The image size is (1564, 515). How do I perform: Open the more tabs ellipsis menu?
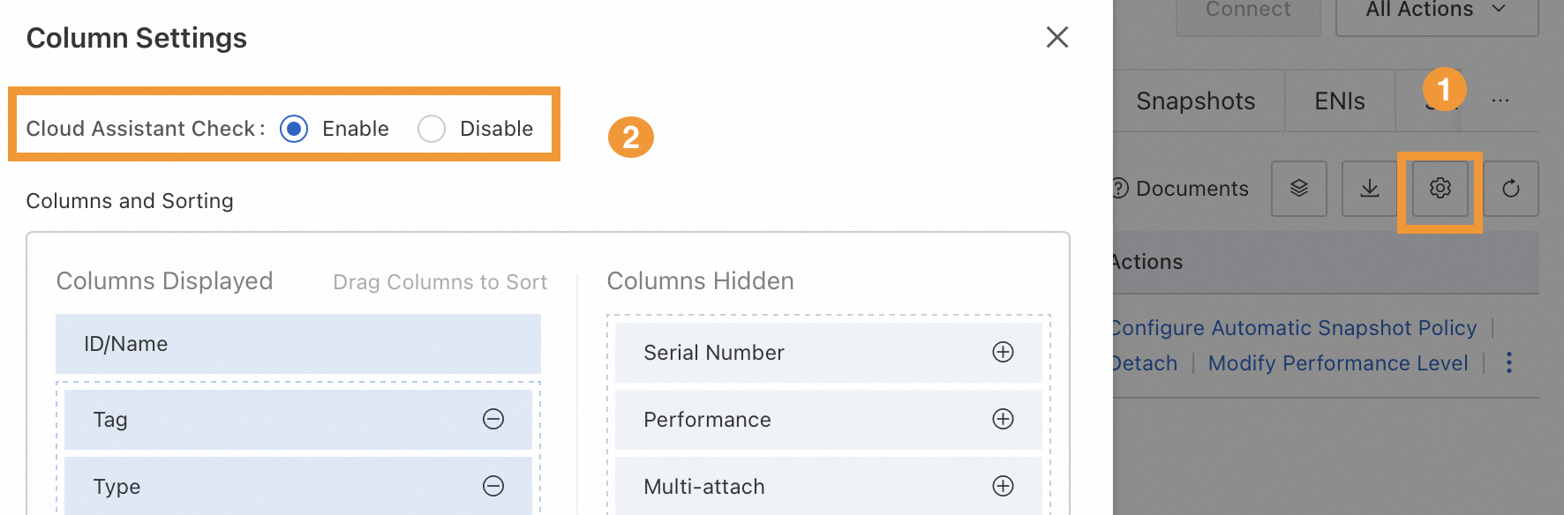click(1500, 101)
